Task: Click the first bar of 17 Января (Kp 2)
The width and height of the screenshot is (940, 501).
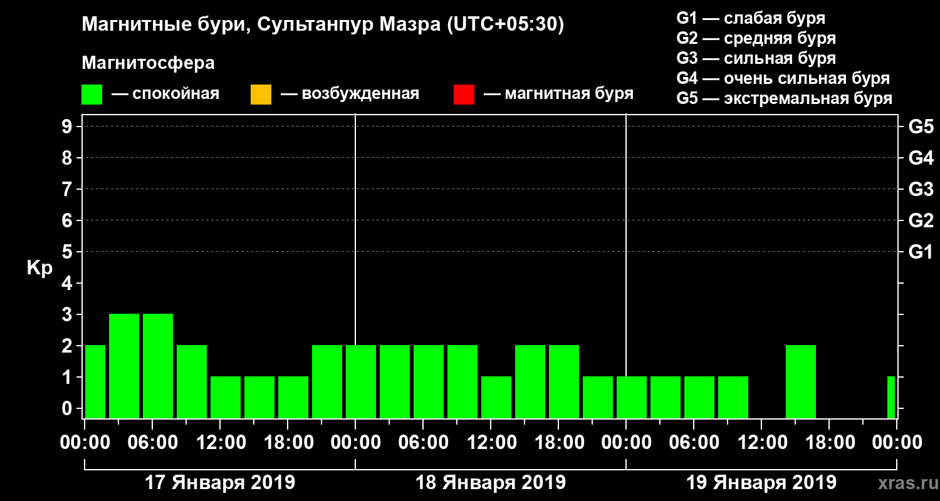Action: pos(95,381)
